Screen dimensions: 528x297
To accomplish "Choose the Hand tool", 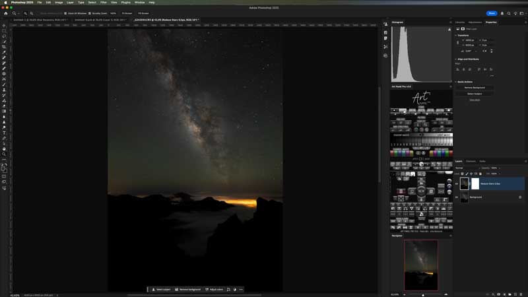I will (4, 148).
